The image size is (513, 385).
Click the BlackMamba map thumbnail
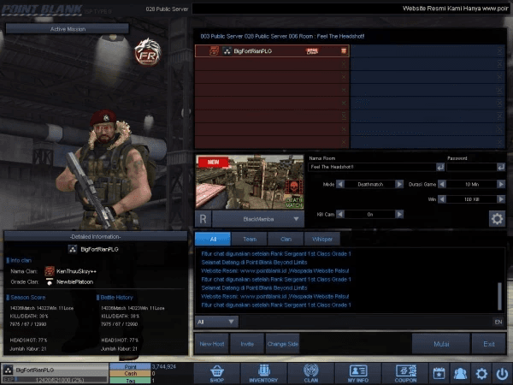tap(250, 182)
